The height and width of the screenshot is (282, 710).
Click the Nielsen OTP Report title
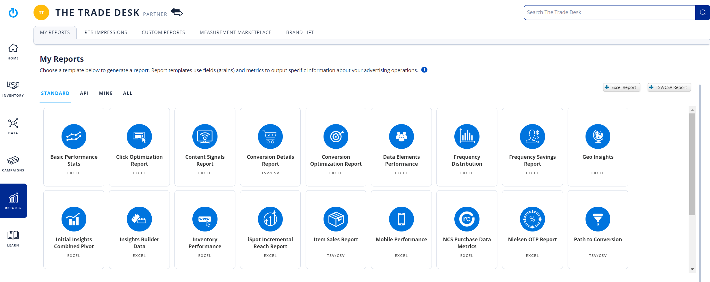tap(532, 239)
